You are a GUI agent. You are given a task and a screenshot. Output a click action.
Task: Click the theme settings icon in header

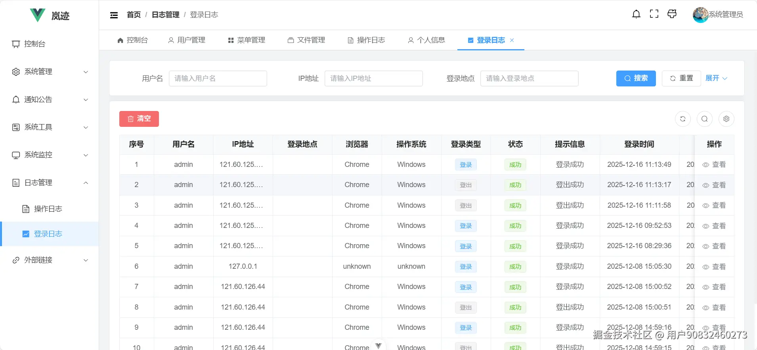pos(672,14)
